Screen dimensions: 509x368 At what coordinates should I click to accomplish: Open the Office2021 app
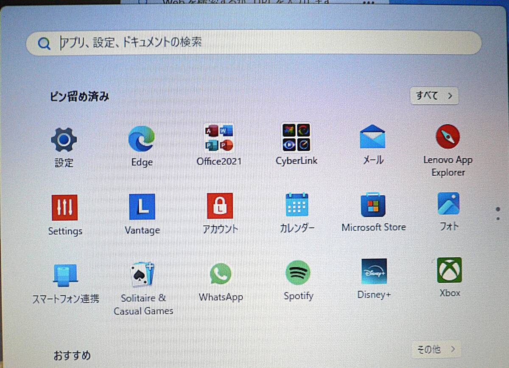pyautogui.click(x=219, y=137)
